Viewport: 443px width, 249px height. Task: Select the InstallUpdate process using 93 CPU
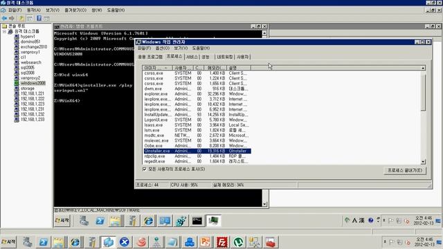tap(197, 115)
